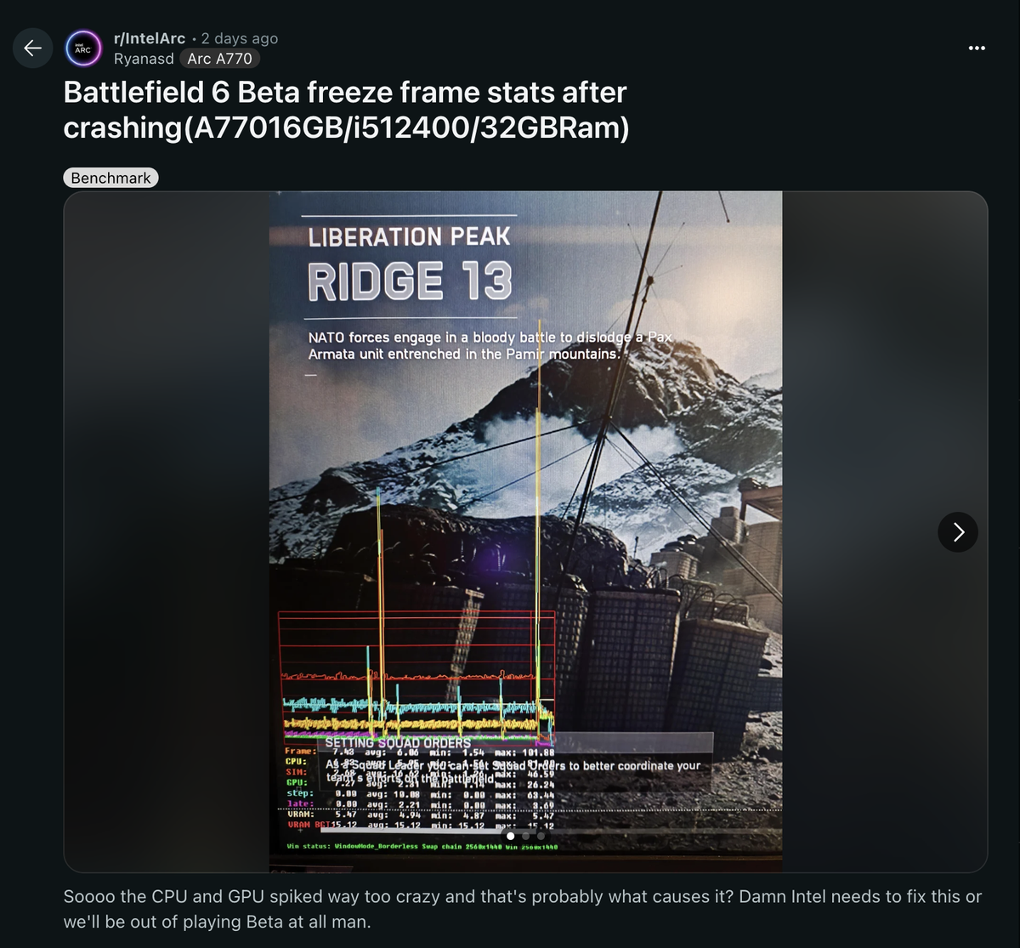Click the "2 days ago" timestamp
The height and width of the screenshot is (948, 1020).
click(240, 38)
